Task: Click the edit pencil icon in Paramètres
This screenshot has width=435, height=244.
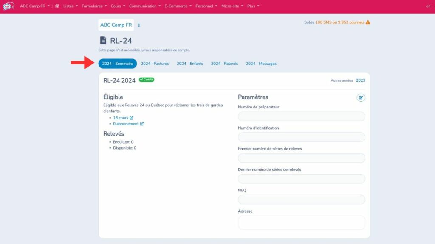Action: 361,97
